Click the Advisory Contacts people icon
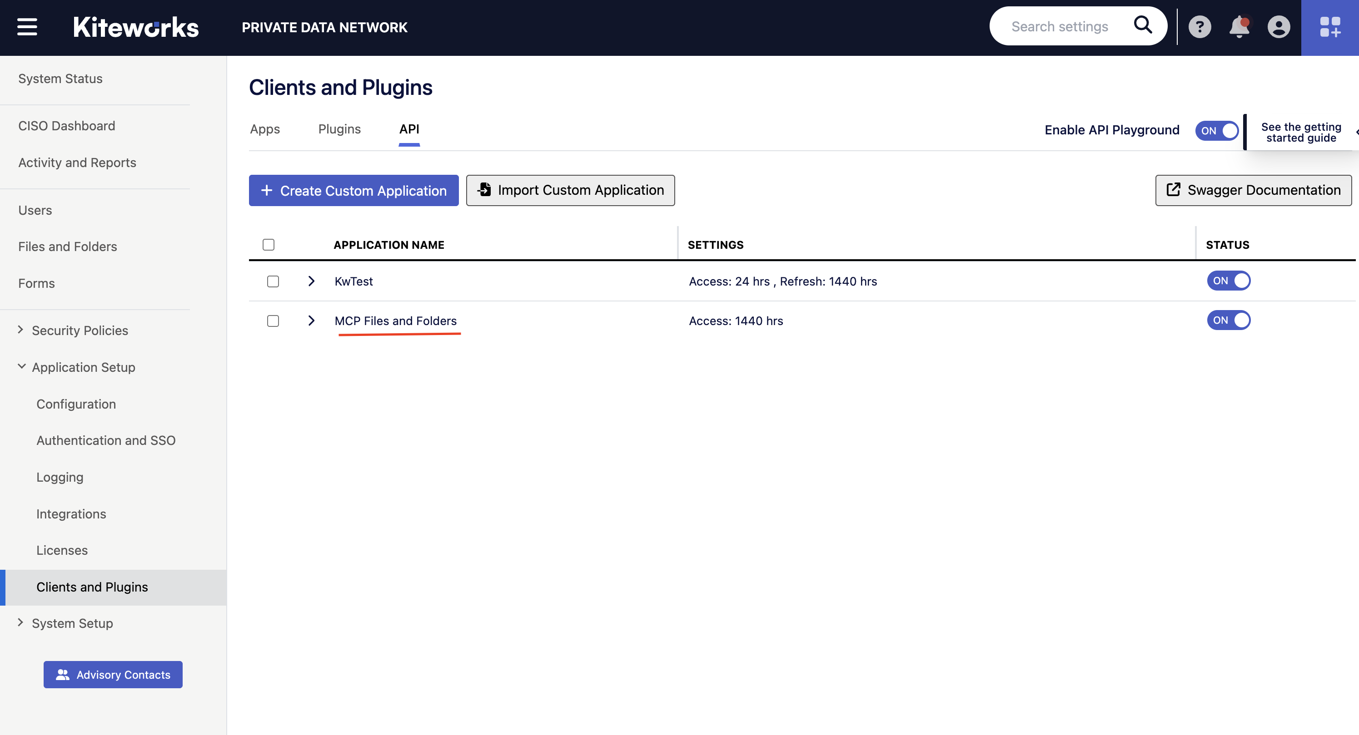This screenshot has height=735, width=1359. 63,674
